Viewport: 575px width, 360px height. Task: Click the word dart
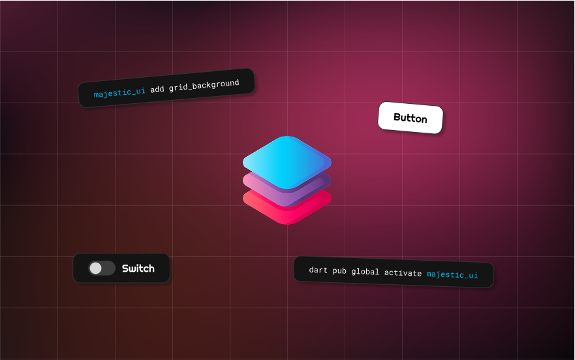(318, 270)
